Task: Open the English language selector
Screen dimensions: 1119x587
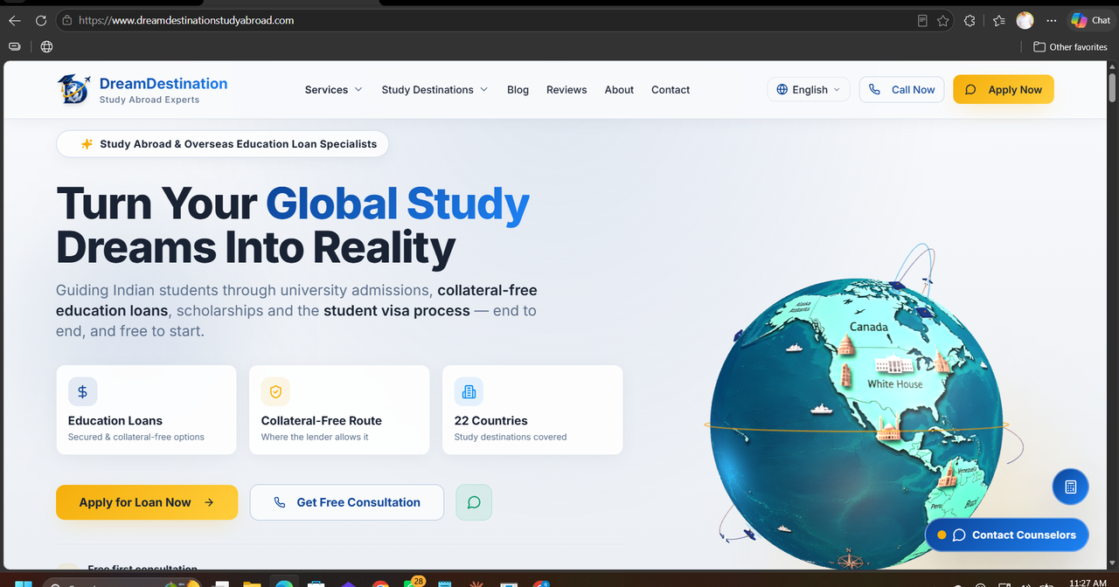Action: click(x=809, y=90)
